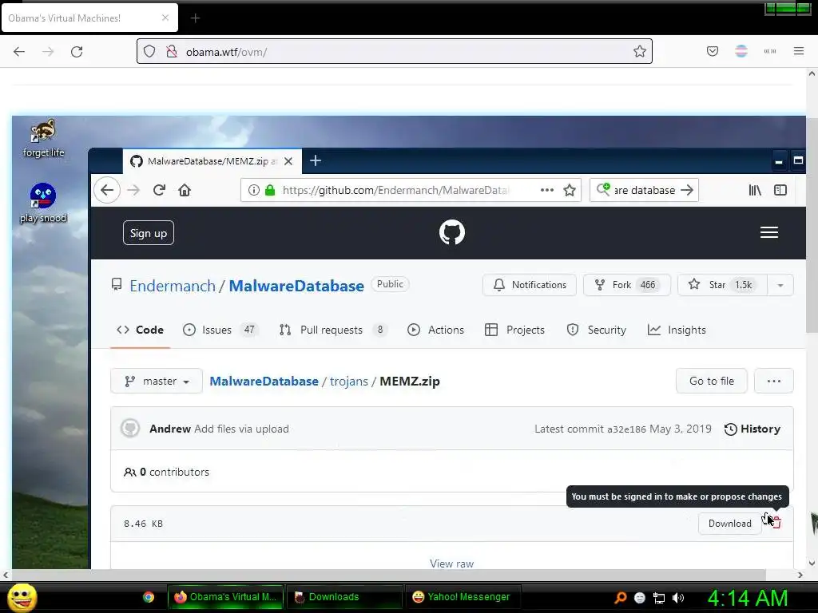This screenshot has height=613, width=818.
Task: Go back in the outer obama.wtf browser
Action: coord(19,51)
